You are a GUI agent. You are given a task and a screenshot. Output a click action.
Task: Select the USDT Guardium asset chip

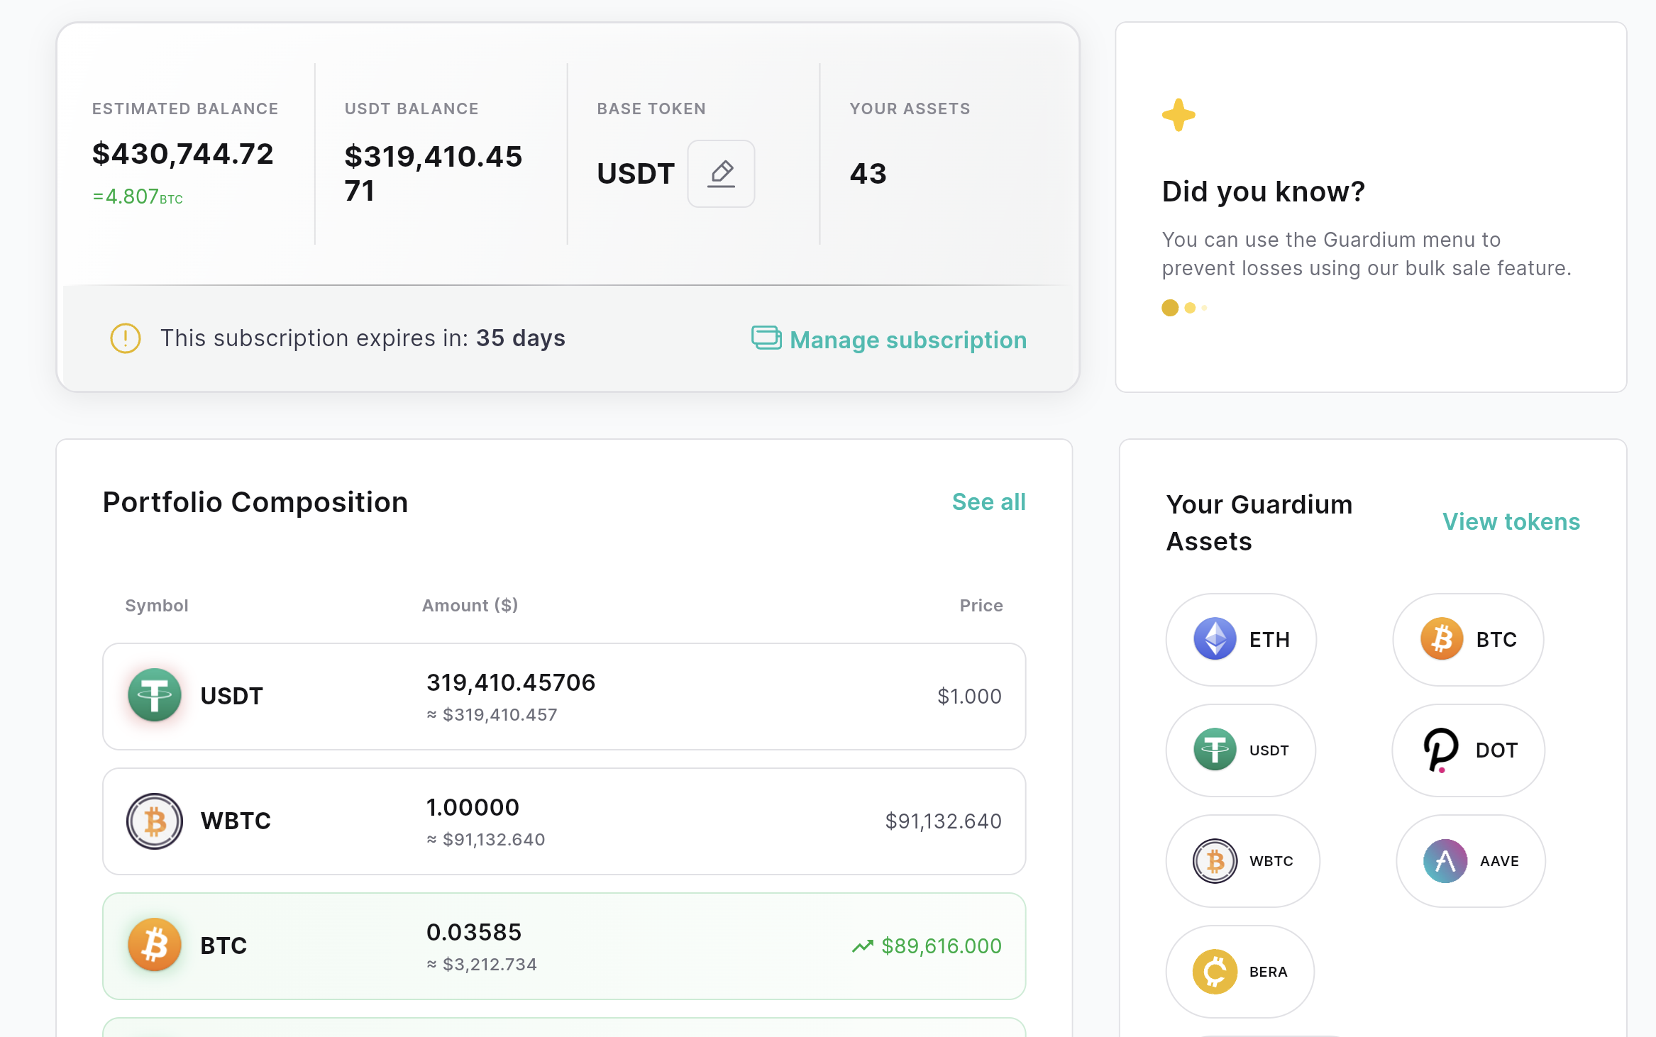1240,750
